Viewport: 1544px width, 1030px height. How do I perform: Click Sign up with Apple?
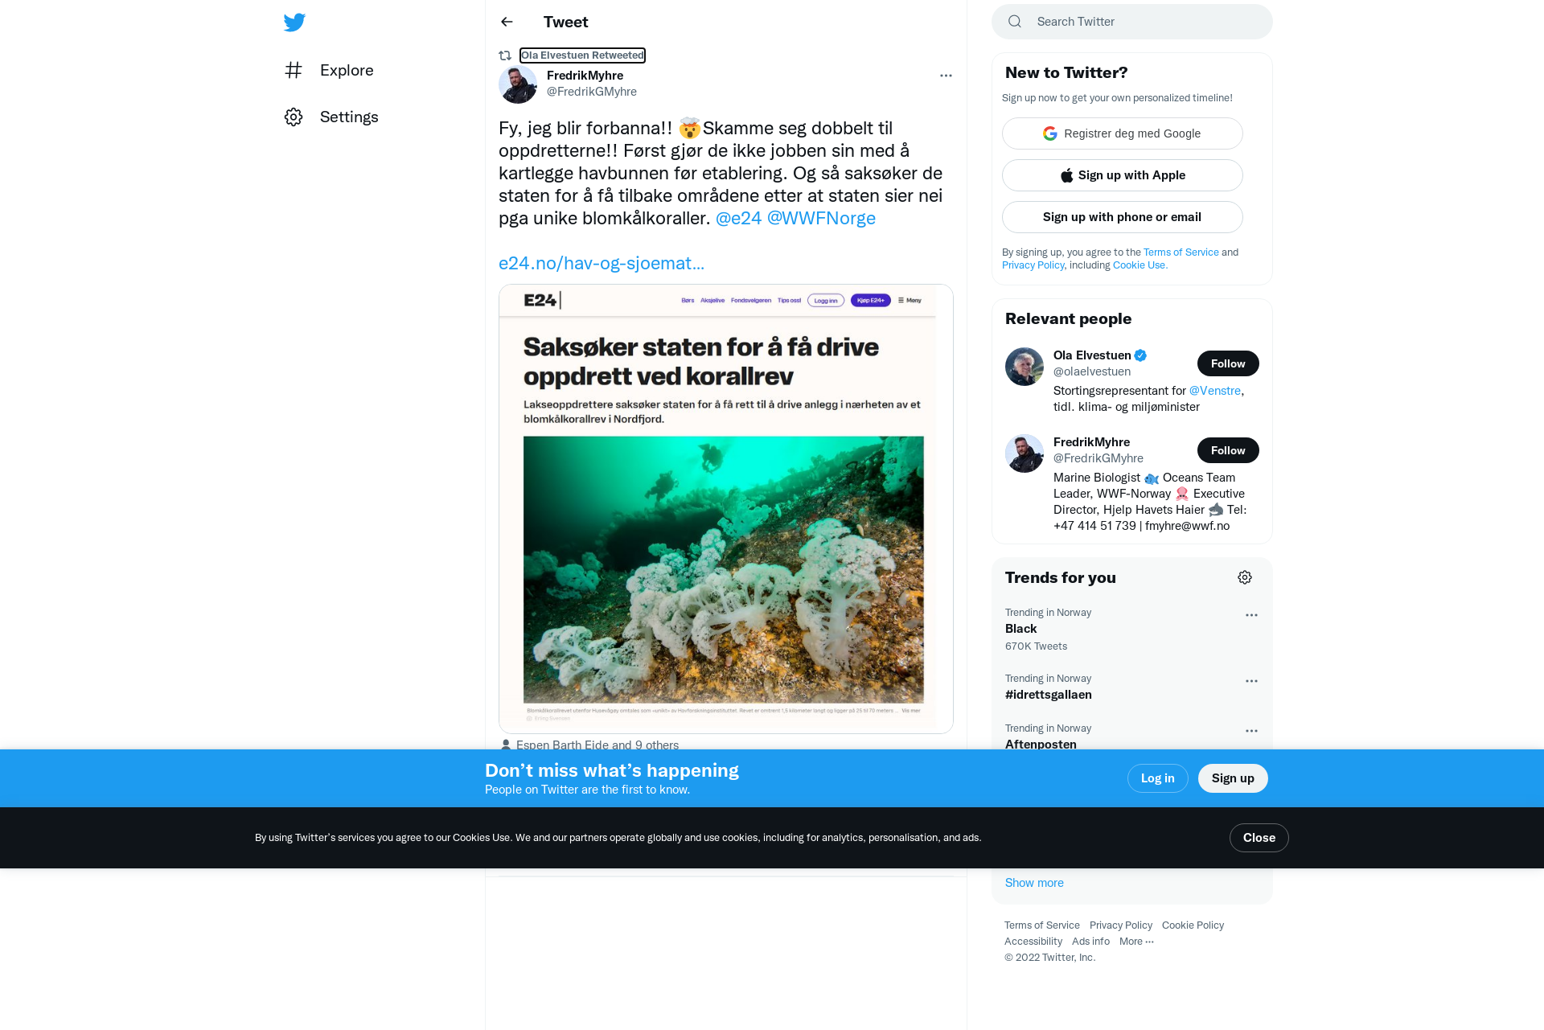tap(1123, 175)
